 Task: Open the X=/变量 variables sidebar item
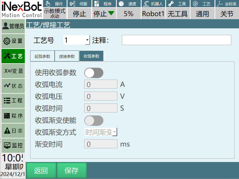13,71
